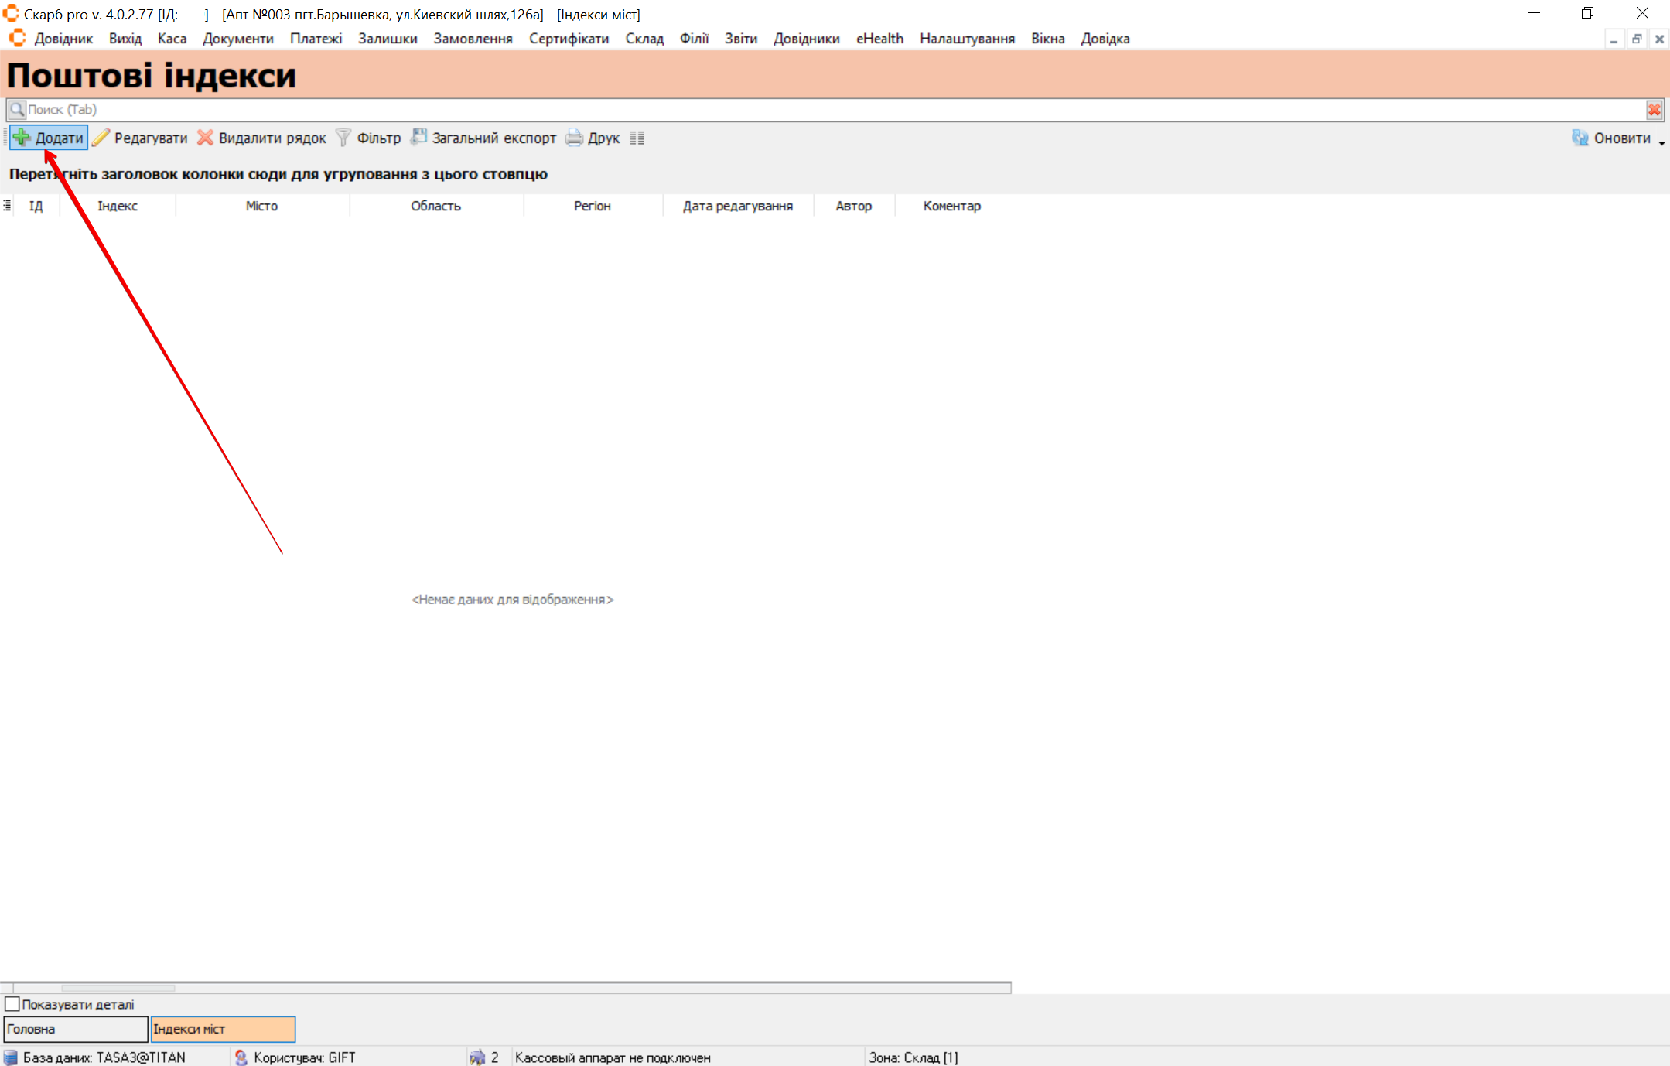Click the Друк printer icon

point(574,138)
